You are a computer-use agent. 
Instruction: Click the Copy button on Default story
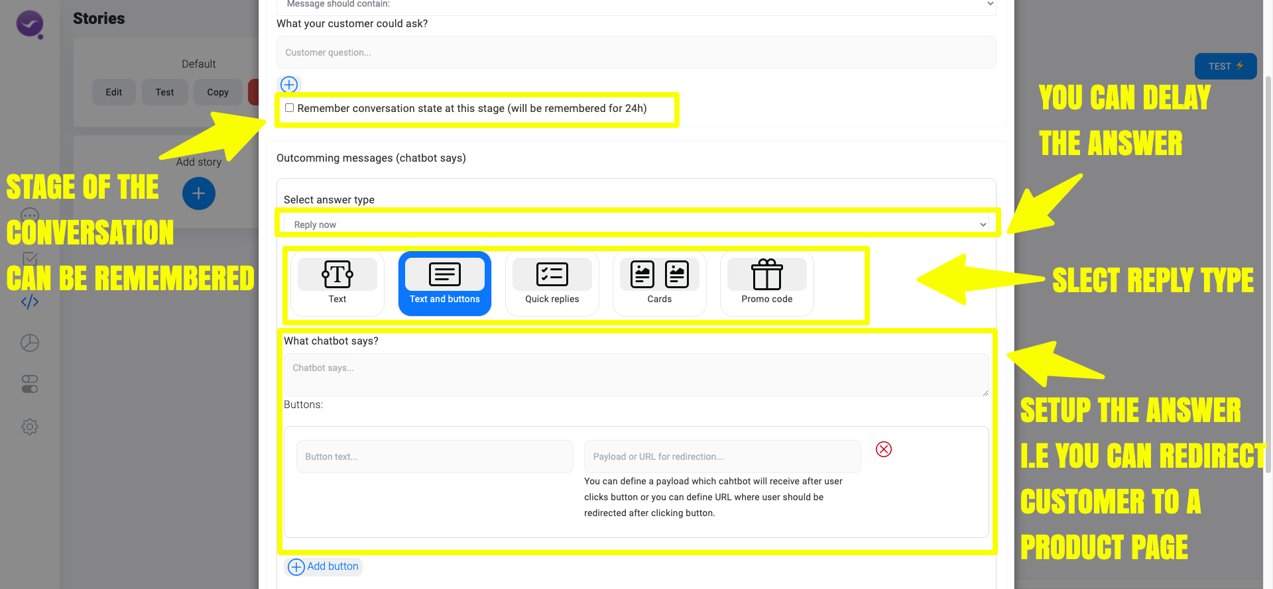[218, 92]
